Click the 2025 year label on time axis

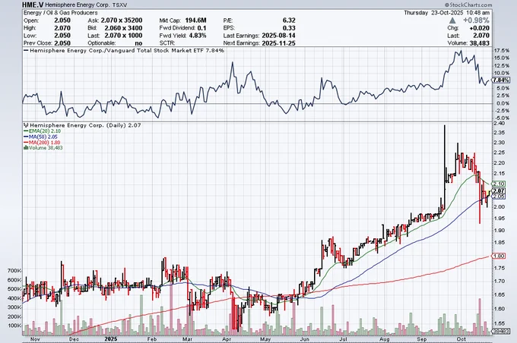(x=111, y=338)
